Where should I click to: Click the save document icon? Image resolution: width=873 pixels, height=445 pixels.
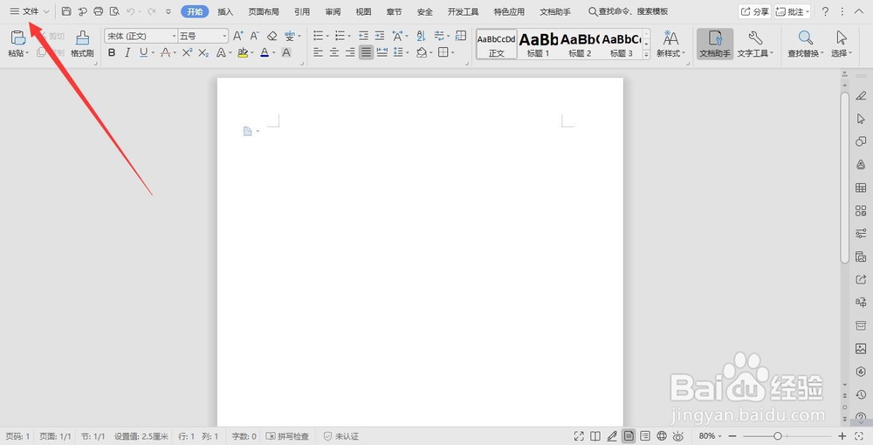pyautogui.click(x=66, y=11)
